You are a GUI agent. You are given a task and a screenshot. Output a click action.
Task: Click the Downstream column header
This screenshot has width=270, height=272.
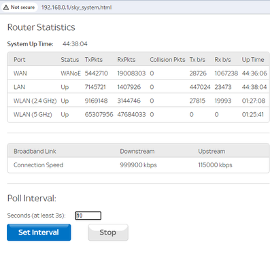point(137,151)
